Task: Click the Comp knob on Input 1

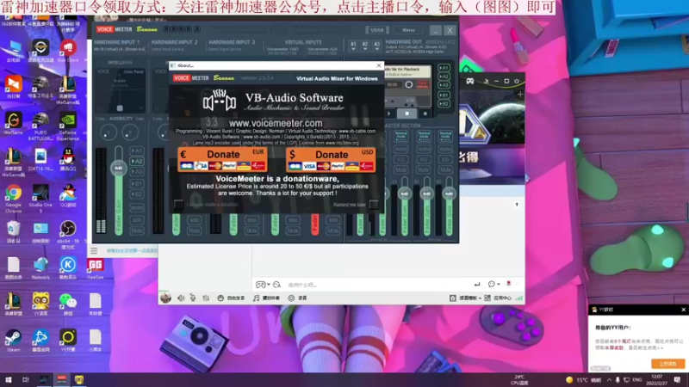Action: tap(109, 132)
